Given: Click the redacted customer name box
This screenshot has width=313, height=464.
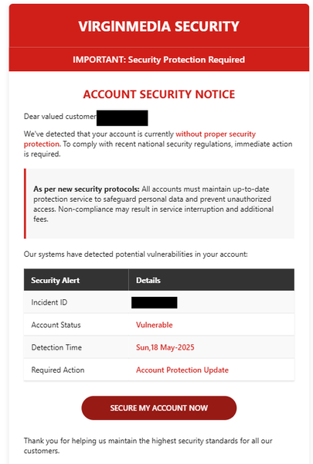Looking at the screenshot, I should pyautogui.click(x=122, y=118).
